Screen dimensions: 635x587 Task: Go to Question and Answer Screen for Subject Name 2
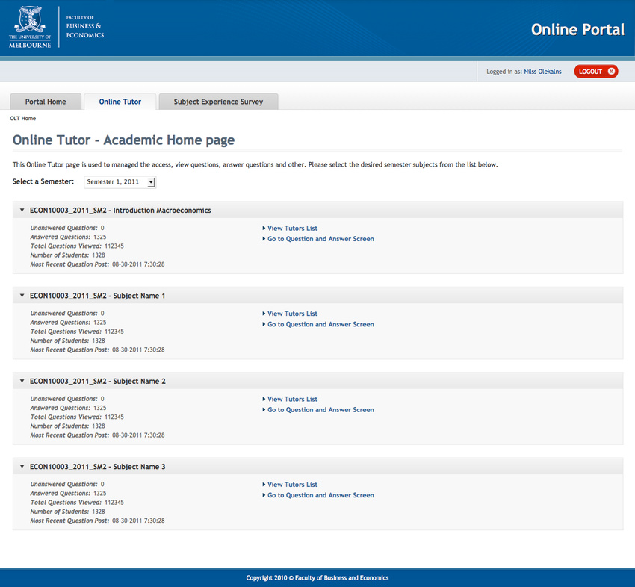pyautogui.click(x=320, y=410)
